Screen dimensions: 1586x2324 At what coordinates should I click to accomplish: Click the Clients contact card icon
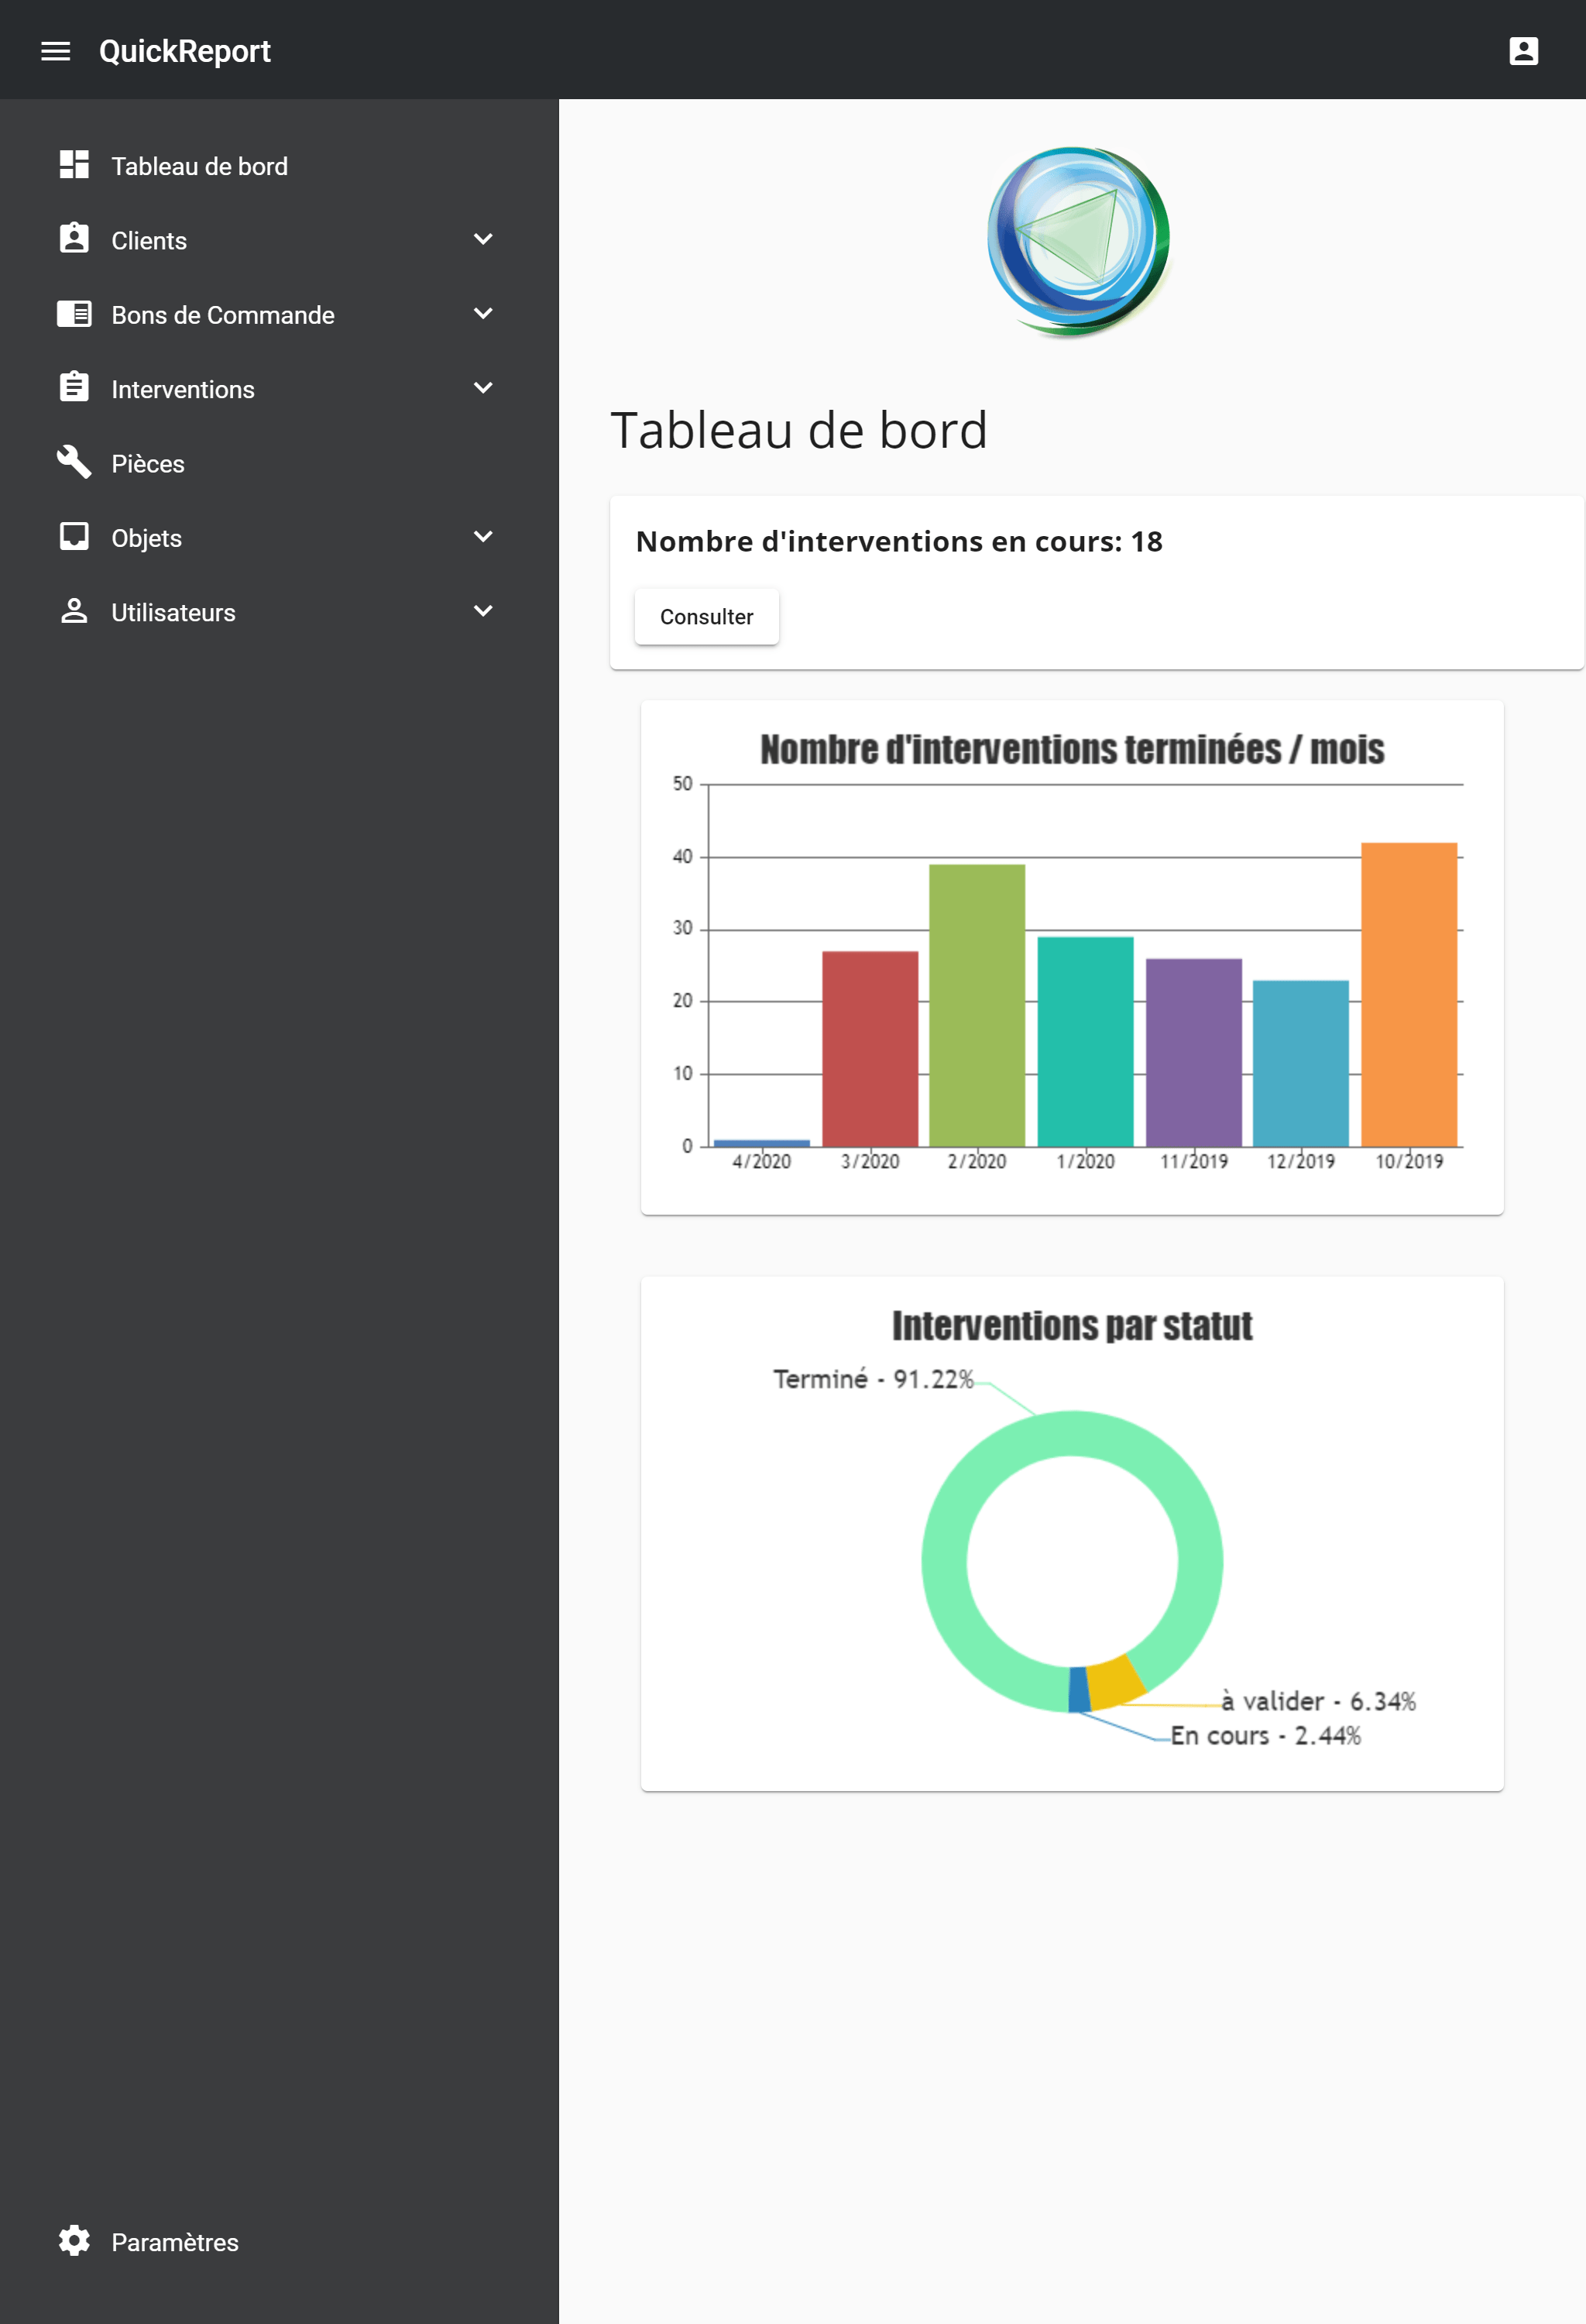(74, 239)
